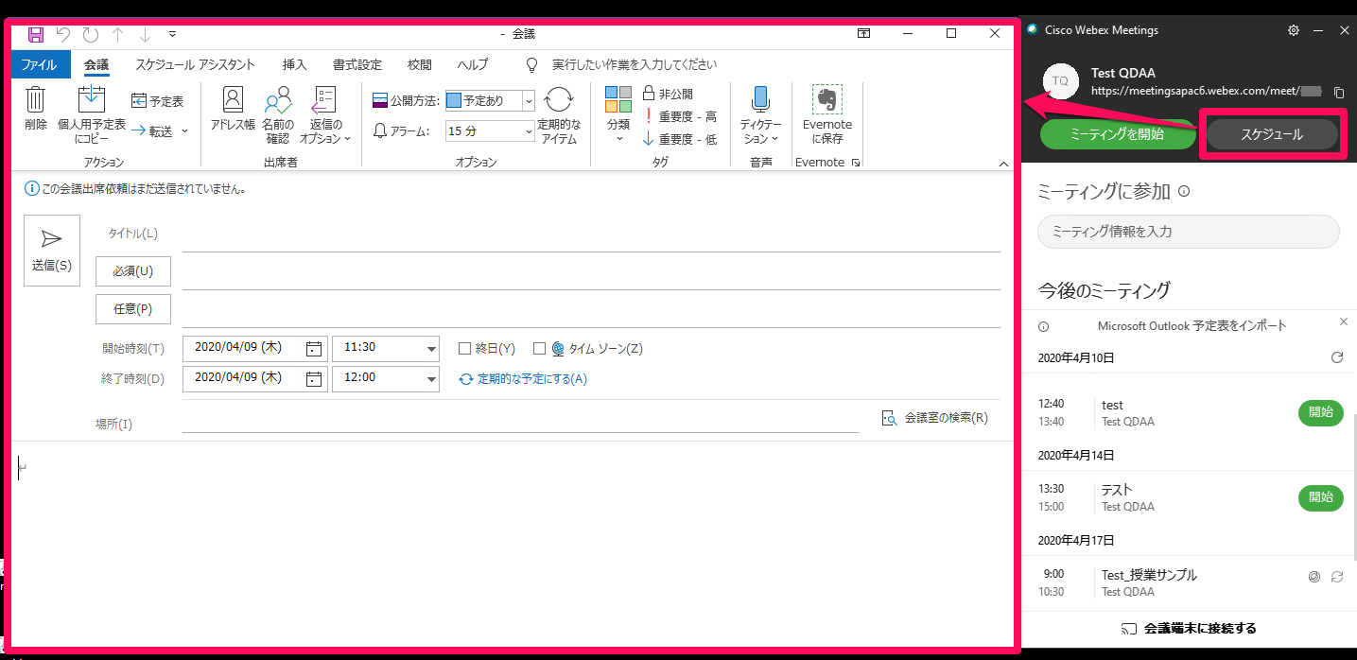This screenshot has width=1357, height=660.
Task: Mark meeting as 非公開 private
Action: (x=668, y=94)
